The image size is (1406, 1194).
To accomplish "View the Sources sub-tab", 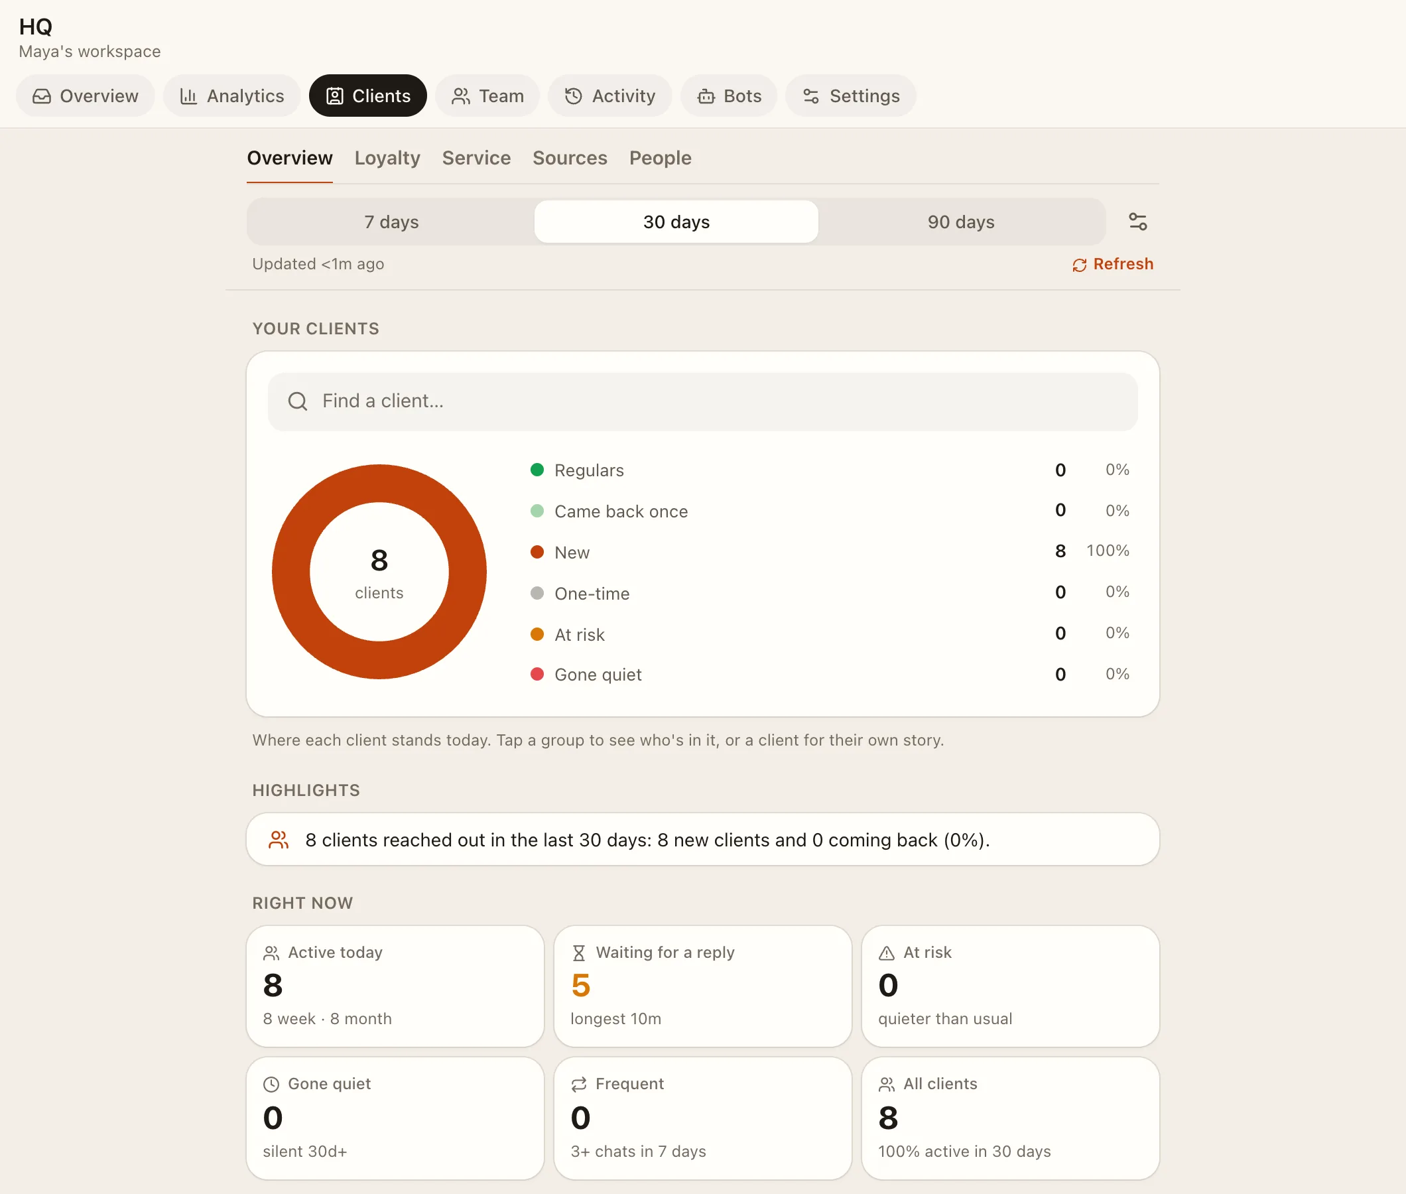I will (570, 158).
